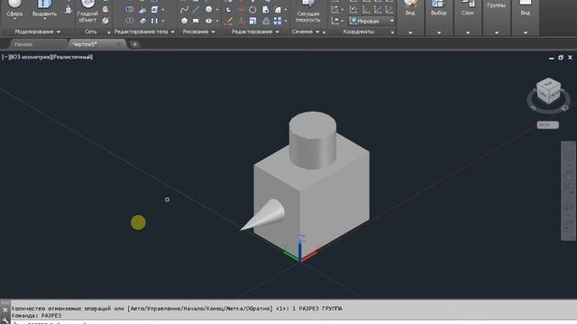The image size is (577, 324).
Task: Select the gray cylinder on the box
Action: tap(313, 140)
